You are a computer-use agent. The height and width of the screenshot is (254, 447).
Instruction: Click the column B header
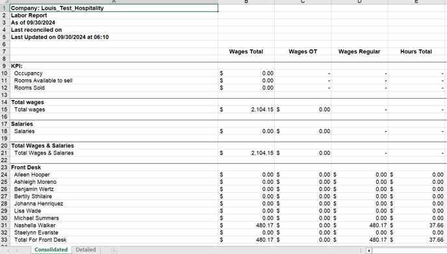[246, 2]
